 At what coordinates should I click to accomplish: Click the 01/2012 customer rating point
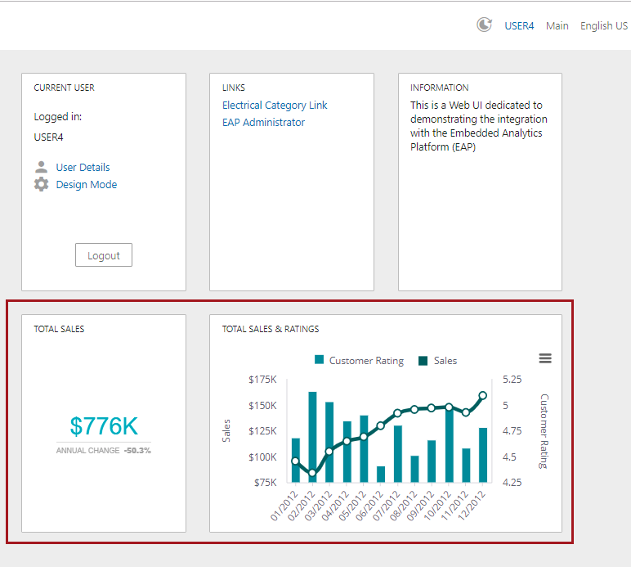295,461
